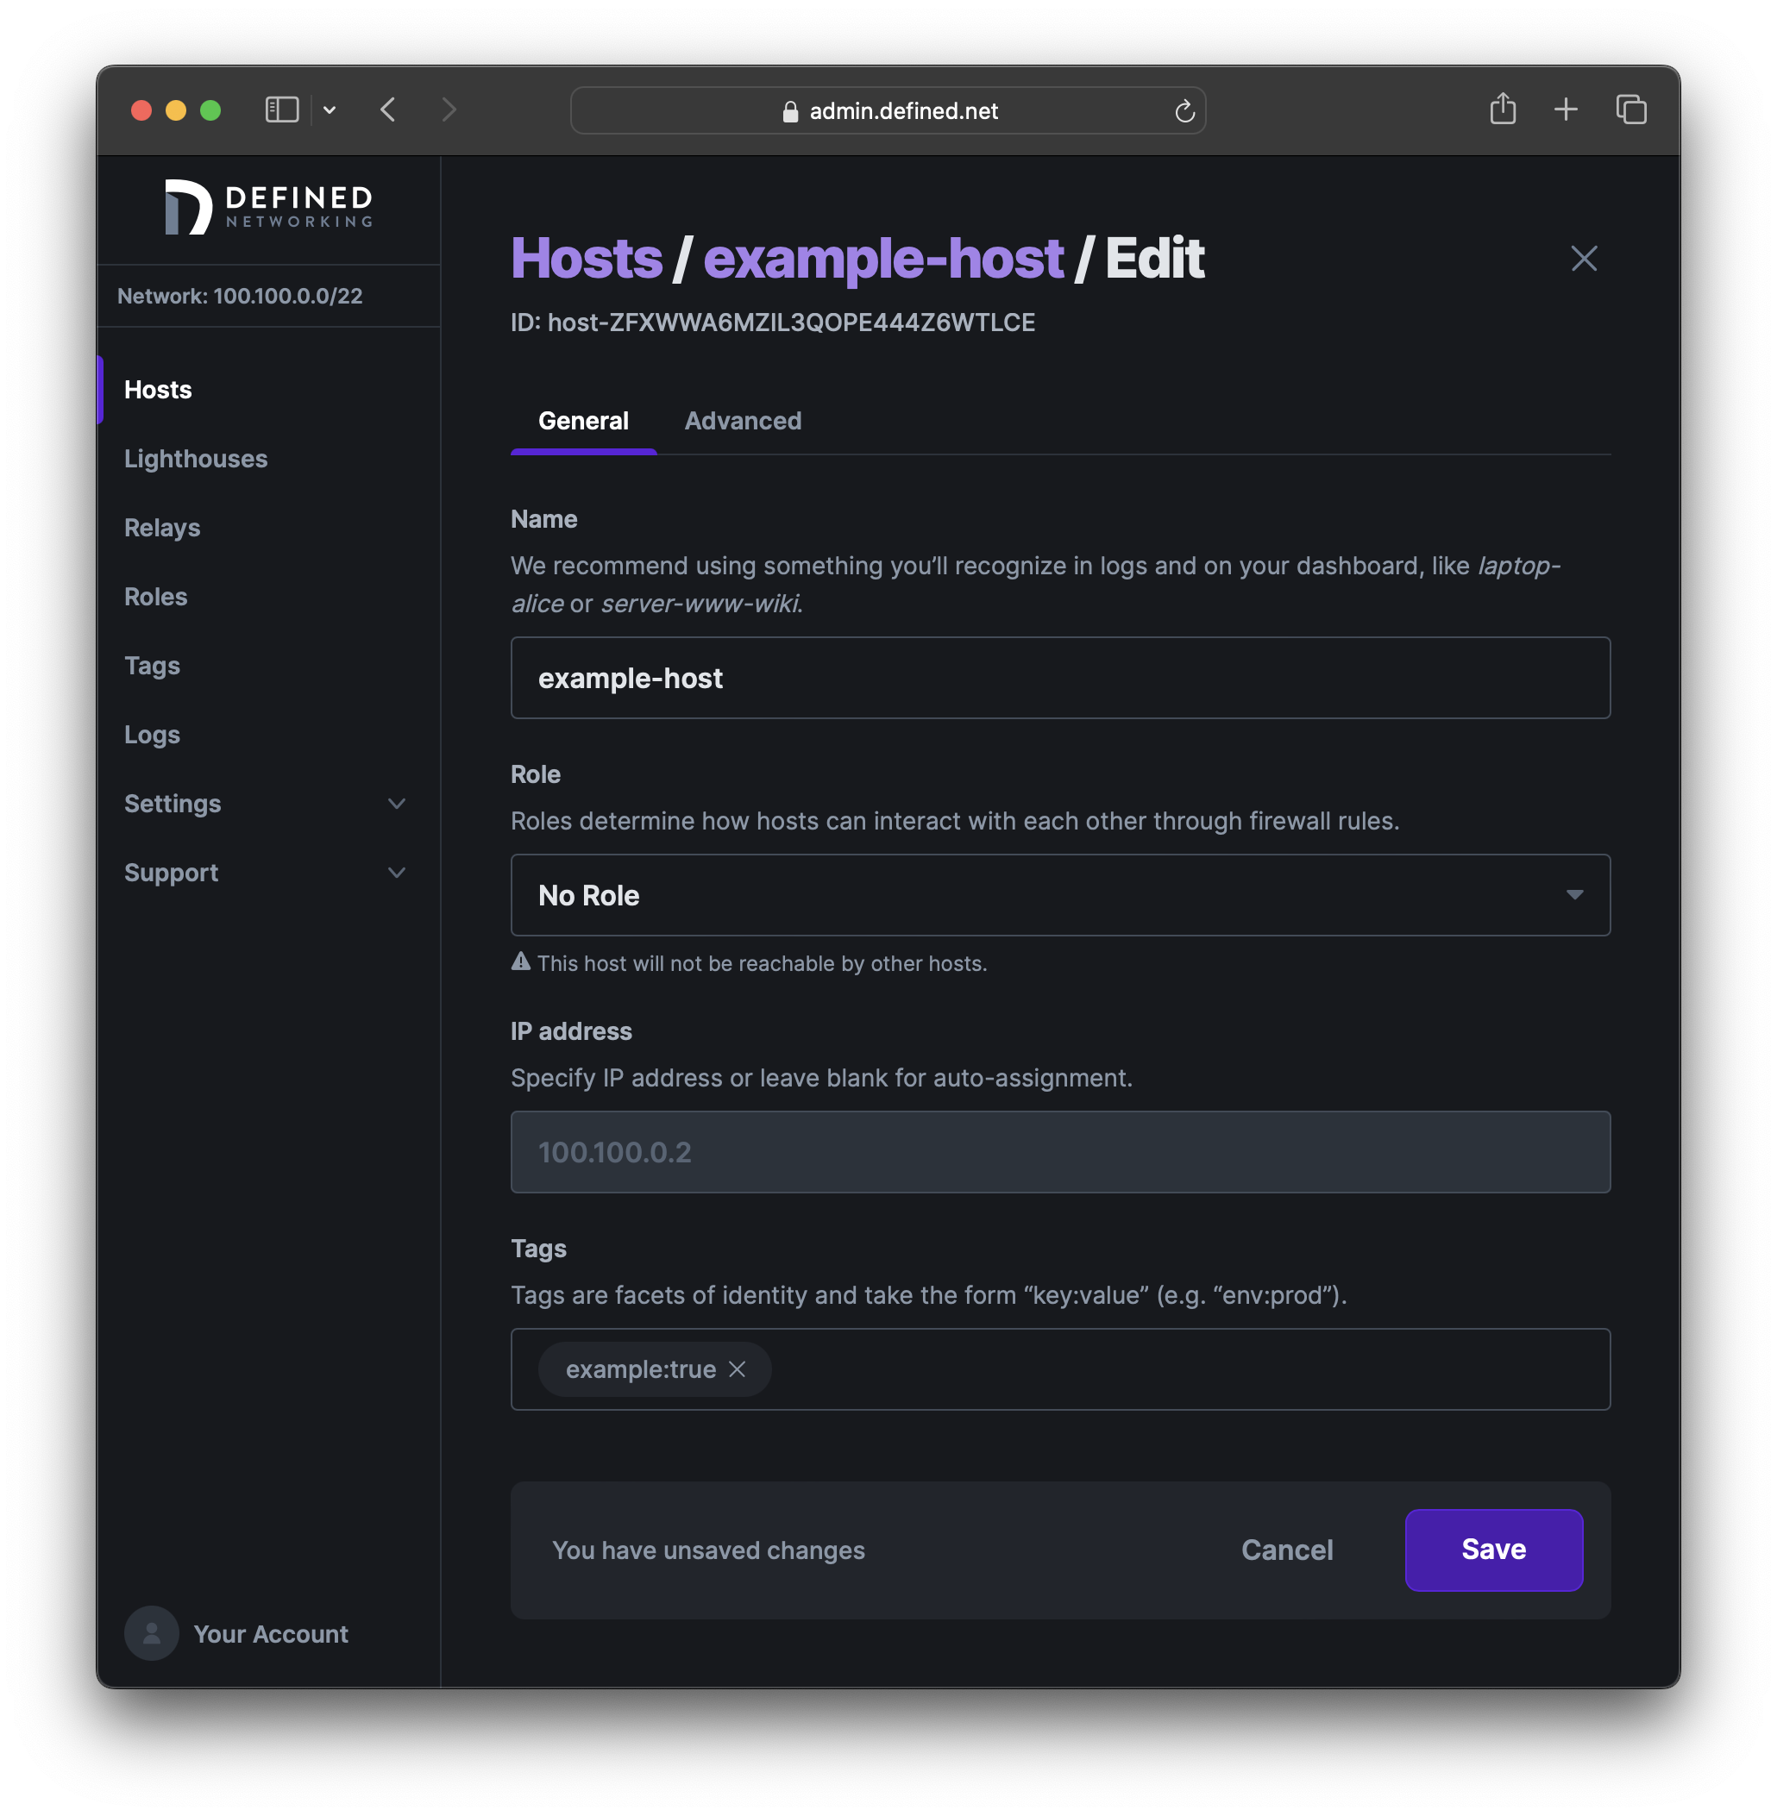Remove the example:true tag
Viewport: 1777px width, 1816px height.
738,1369
